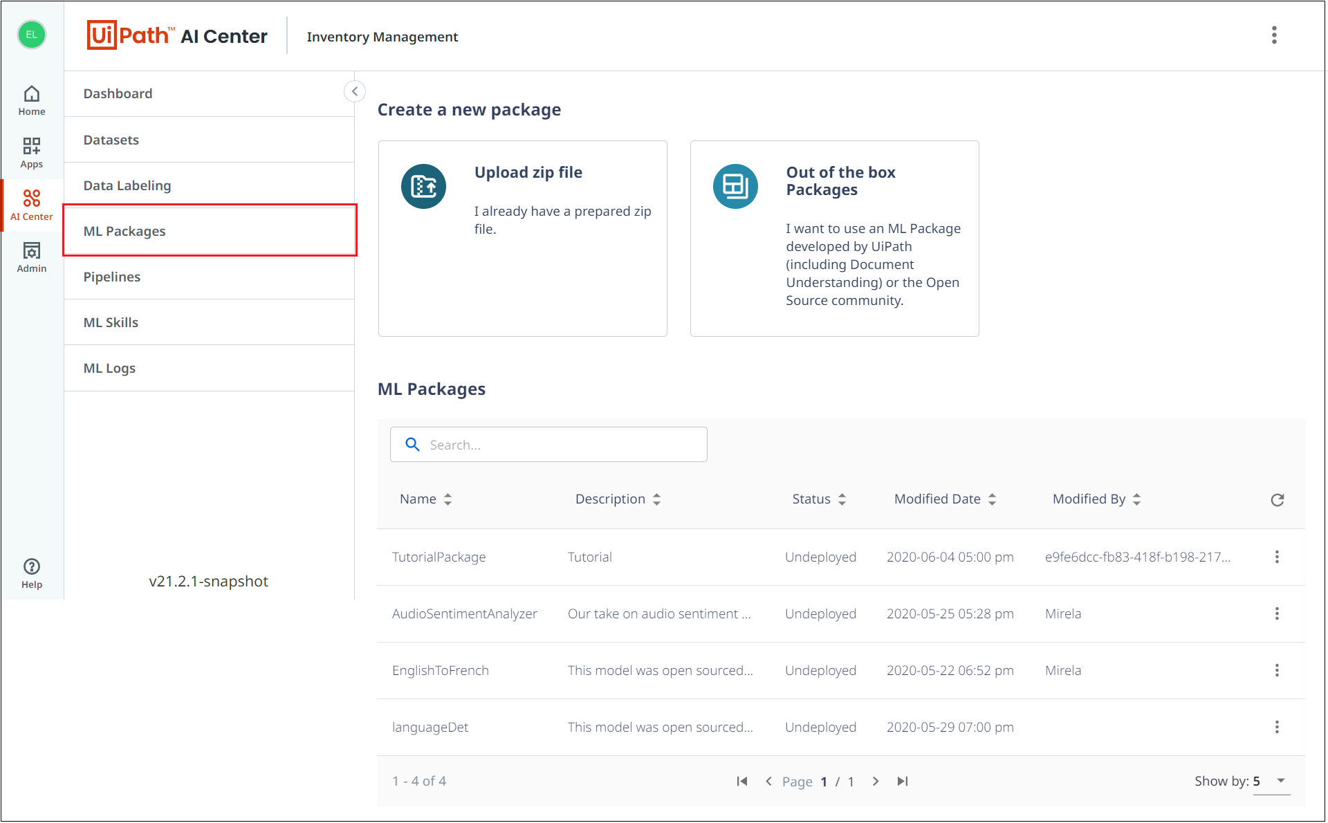Viewport: 1328px width, 823px height.
Task: Open the Datasets menu item
Action: pos(209,140)
